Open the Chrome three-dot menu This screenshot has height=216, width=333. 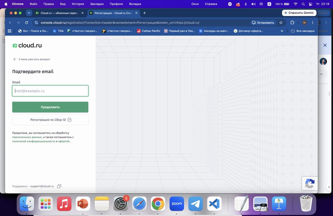point(312,23)
